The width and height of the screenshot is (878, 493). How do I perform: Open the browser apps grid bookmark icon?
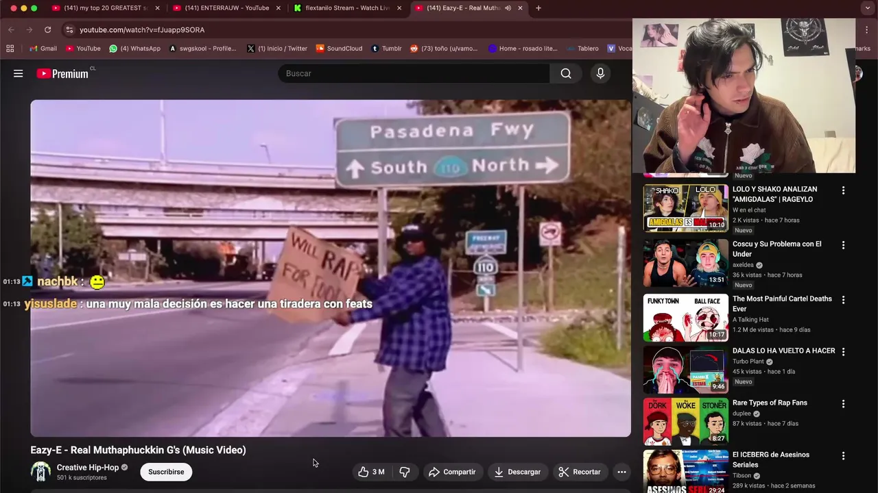tap(10, 49)
